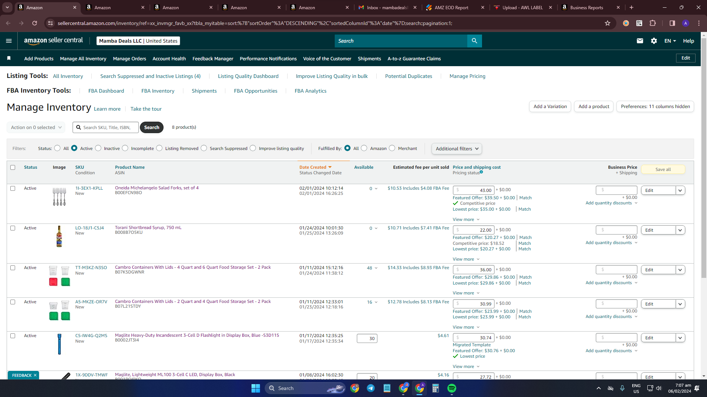Expand quantity discounts for Torani Syrup
The width and height of the screenshot is (707, 397).
pos(611,243)
